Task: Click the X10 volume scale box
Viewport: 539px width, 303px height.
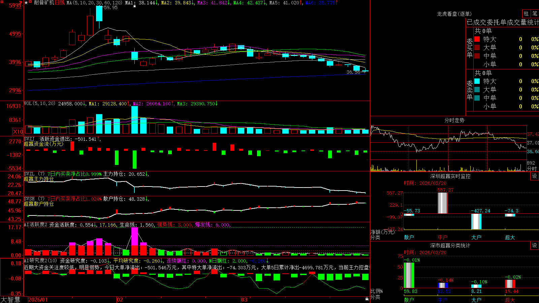Action: pyautogui.click(x=18, y=132)
